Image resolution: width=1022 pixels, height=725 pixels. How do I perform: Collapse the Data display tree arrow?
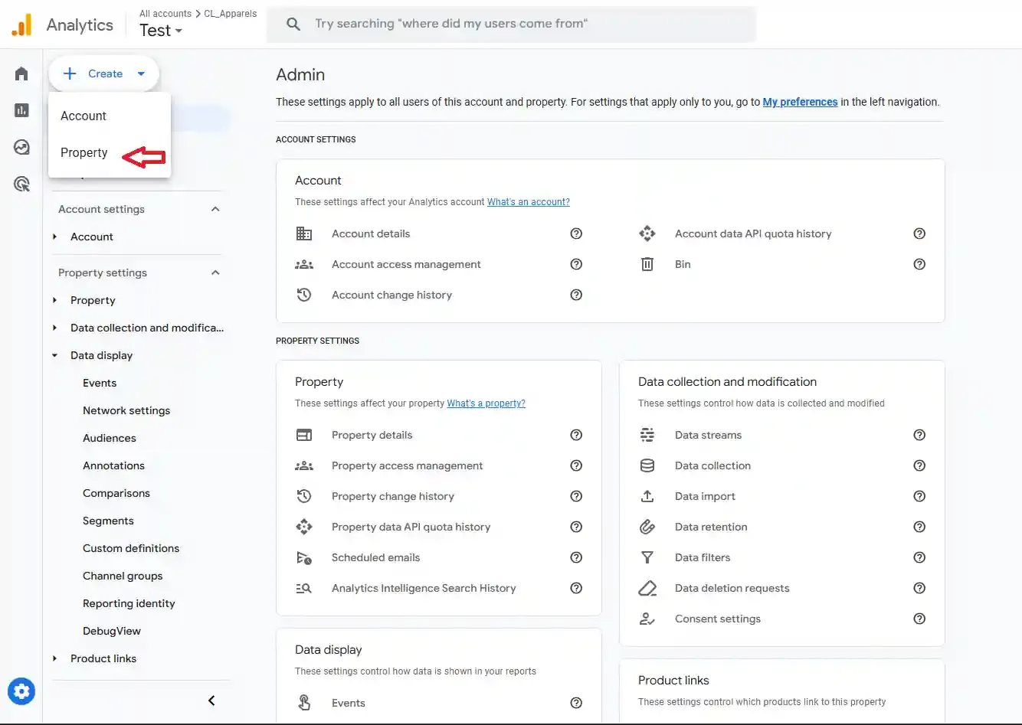[x=54, y=355]
